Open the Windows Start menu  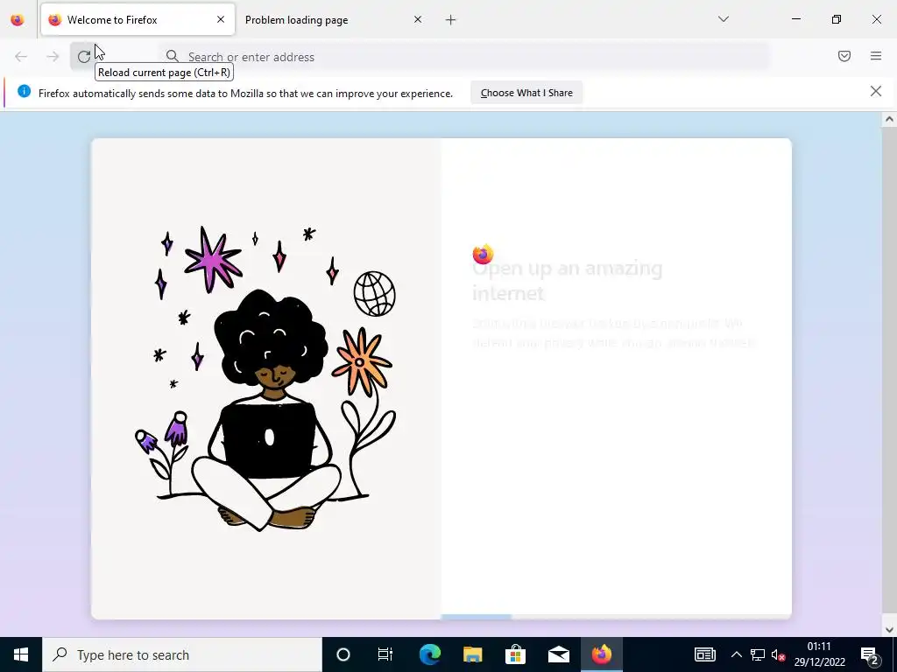(21, 654)
